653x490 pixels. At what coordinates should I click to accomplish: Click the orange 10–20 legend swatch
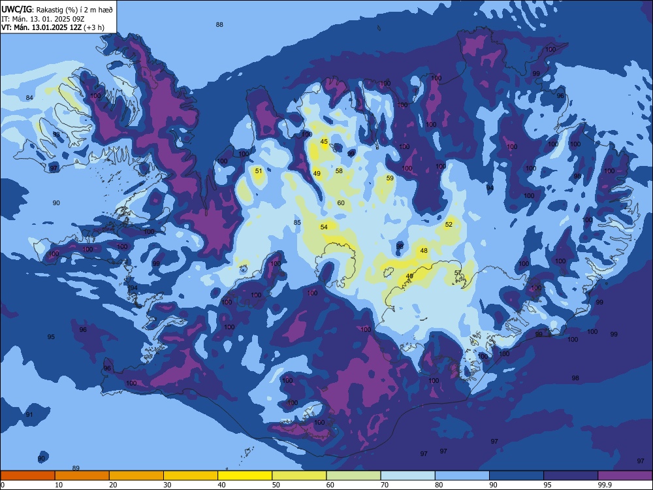[82, 476]
